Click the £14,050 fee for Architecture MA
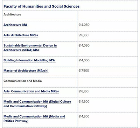Viewport: 140px width, 128px height. (x=84, y=25)
